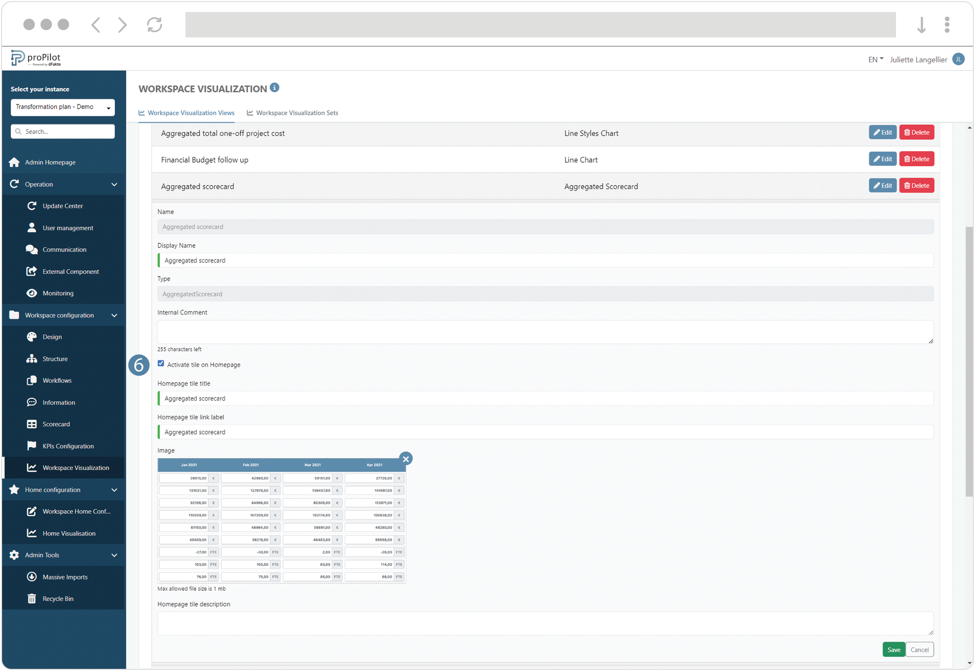Open the Communication section
The height and width of the screenshot is (672, 976).
pyautogui.click(x=64, y=249)
